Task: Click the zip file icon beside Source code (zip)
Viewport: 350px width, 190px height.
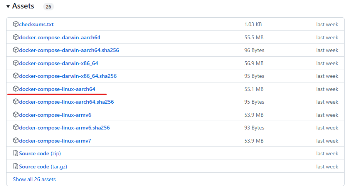Action: tap(16, 153)
